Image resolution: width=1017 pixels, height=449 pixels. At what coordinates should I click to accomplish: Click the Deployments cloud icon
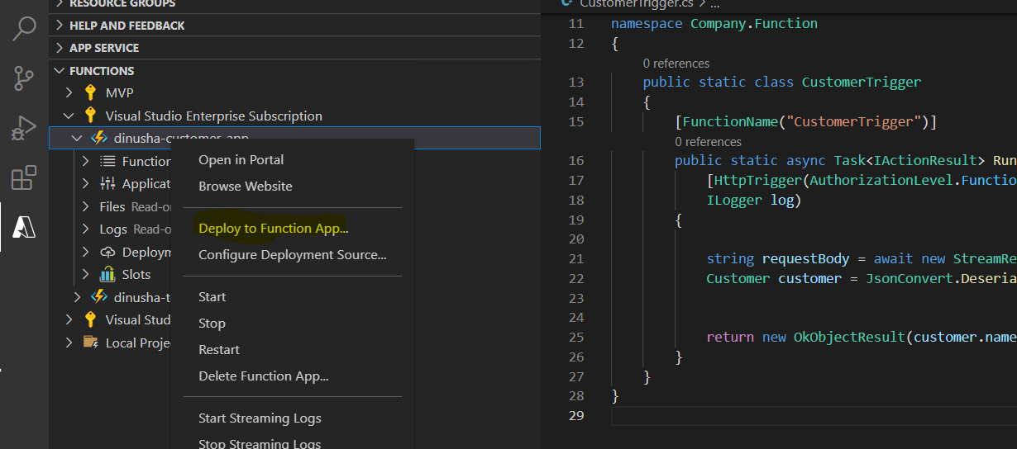[107, 252]
